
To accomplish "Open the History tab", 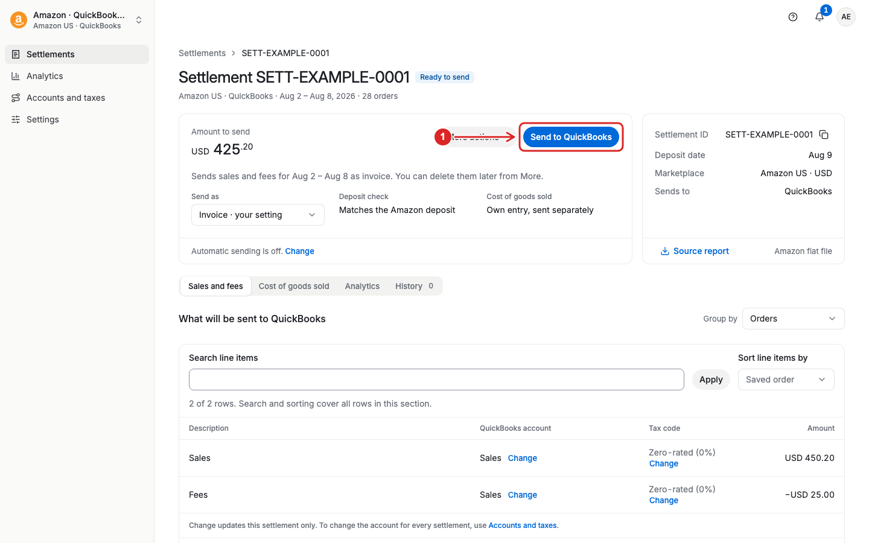I will pos(415,286).
